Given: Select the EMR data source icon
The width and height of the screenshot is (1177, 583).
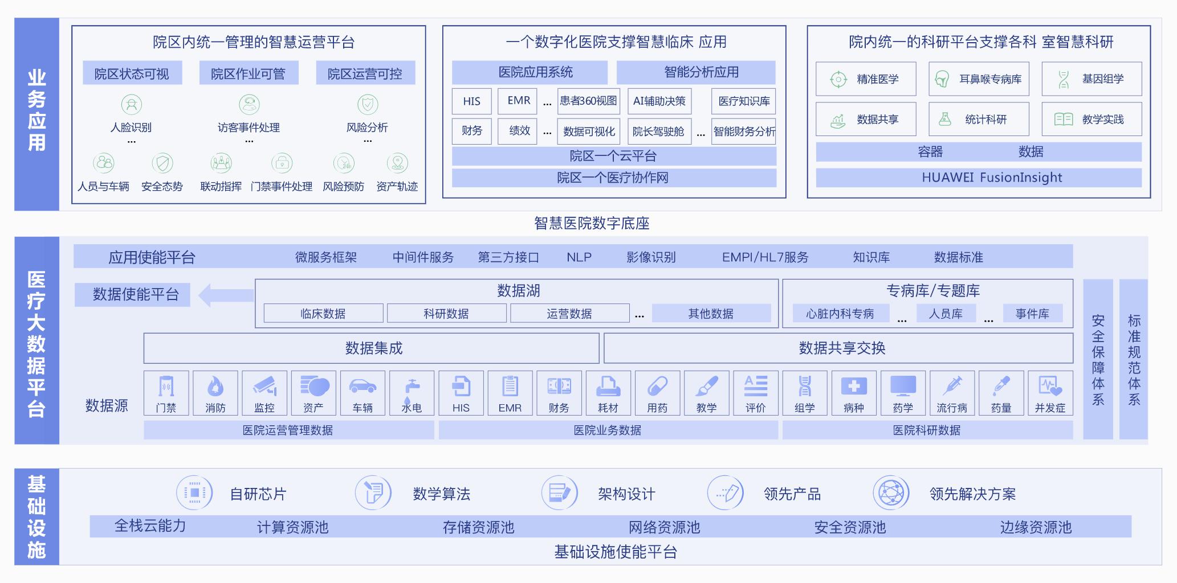Looking at the screenshot, I should point(510,386).
